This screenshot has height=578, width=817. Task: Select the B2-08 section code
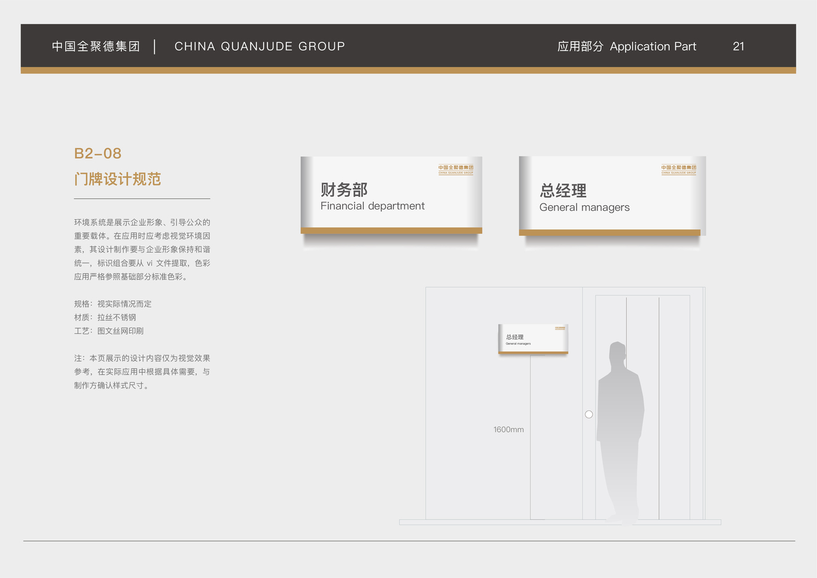pos(97,153)
